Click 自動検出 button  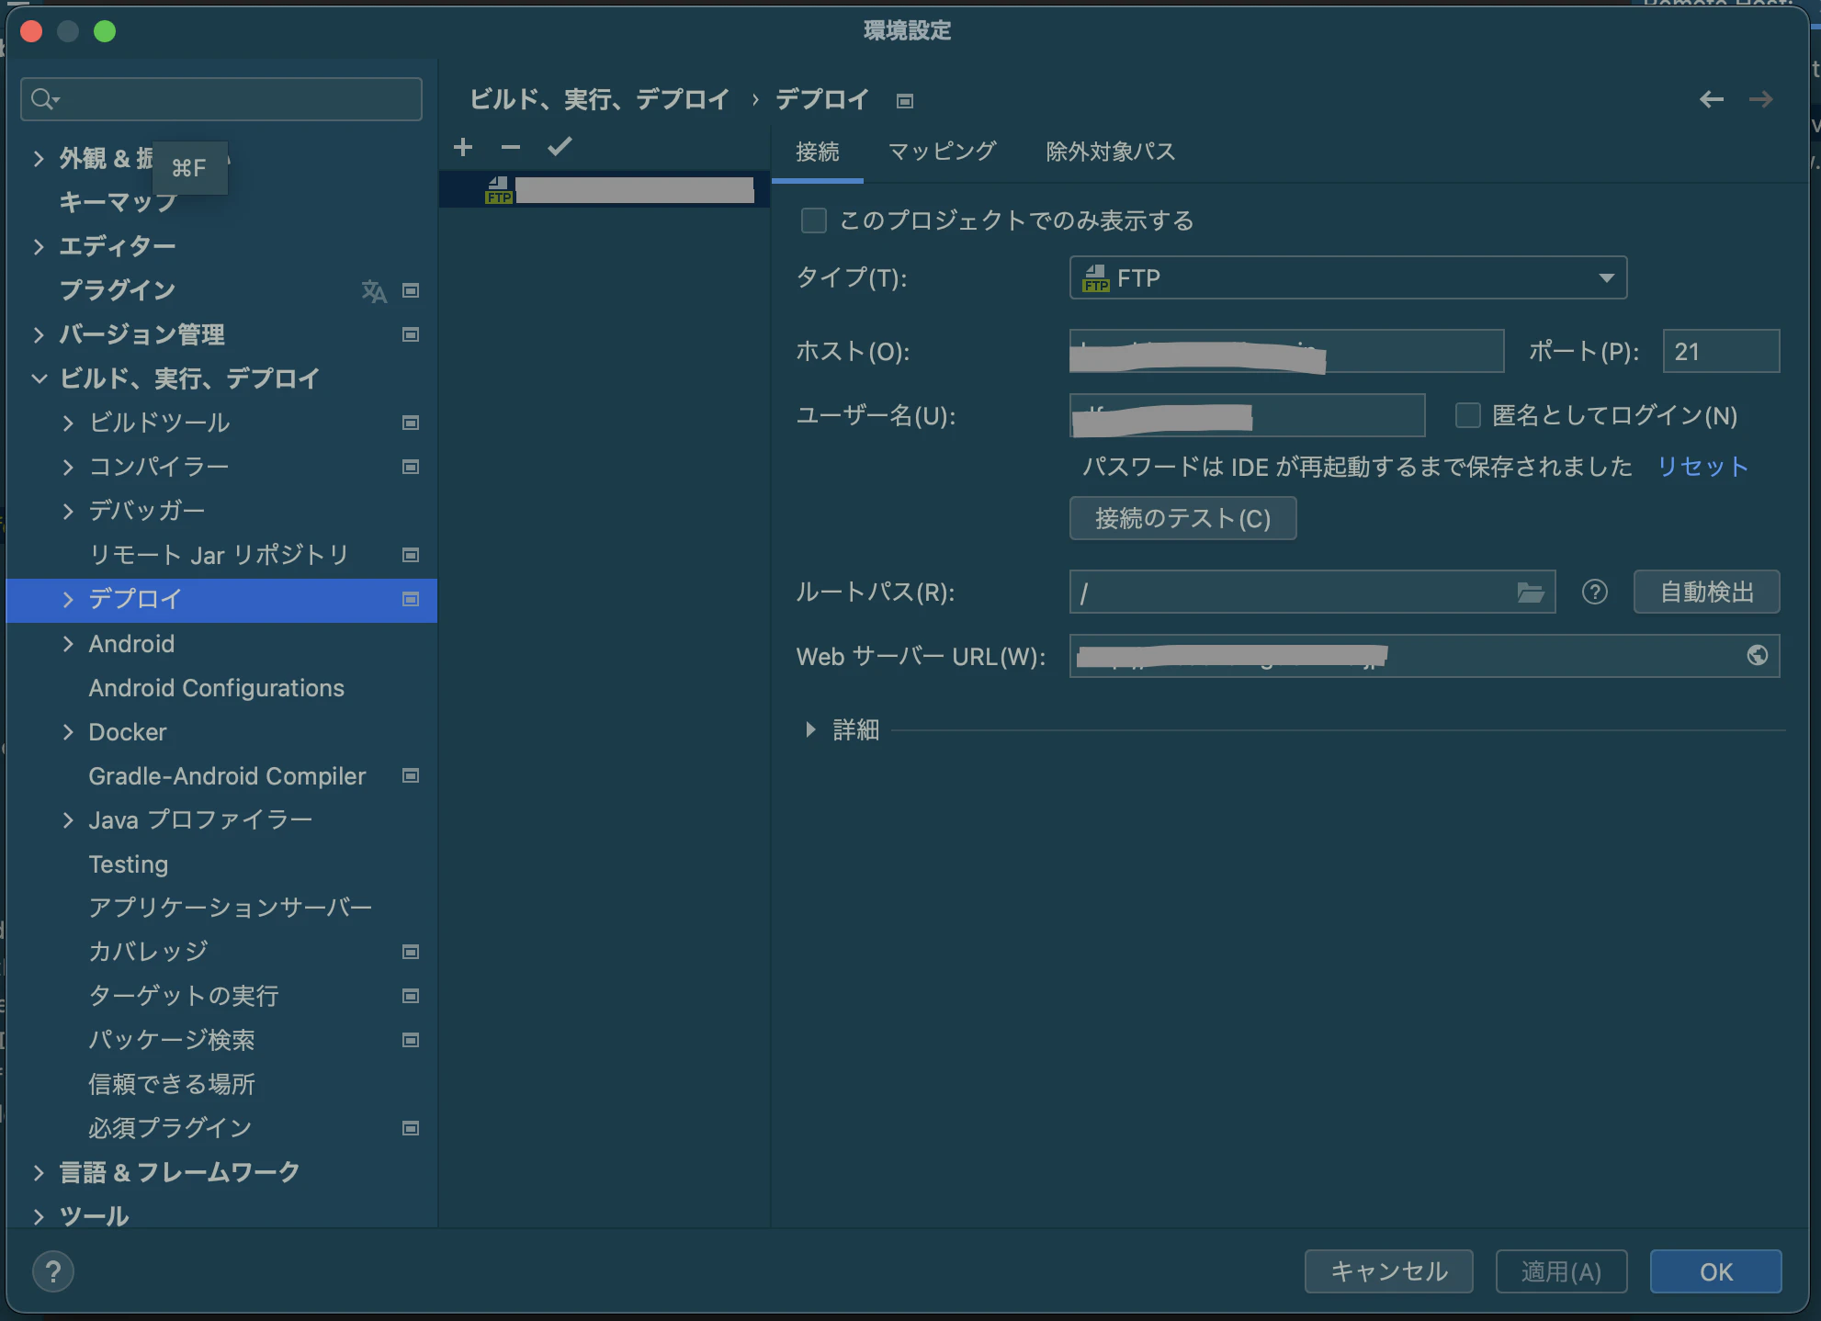[1706, 593]
